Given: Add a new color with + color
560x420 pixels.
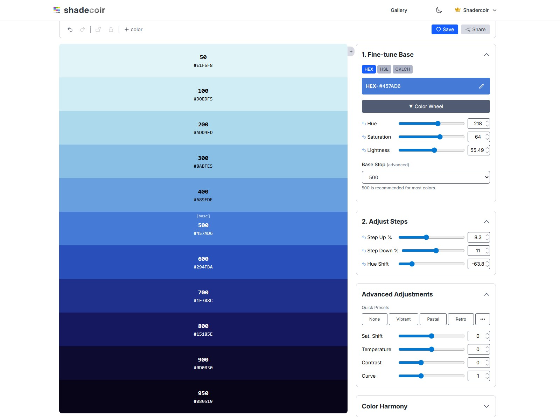Looking at the screenshot, I should (x=133, y=29).
